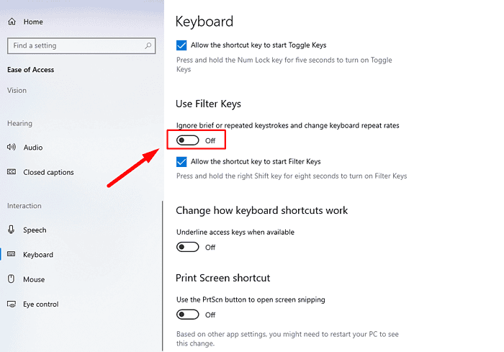Select the Eye control text label
This screenshot has height=352, width=504.
click(41, 304)
